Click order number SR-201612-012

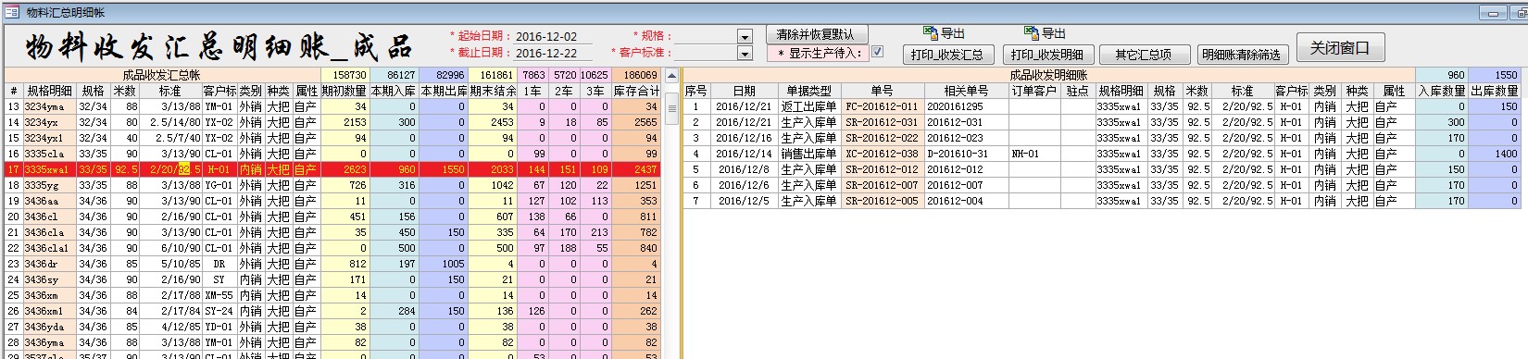coord(882,169)
